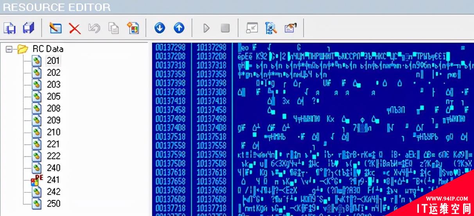The image size is (474, 216).
Task: Click address 10137298 in second column
Action: coord(211,47)
